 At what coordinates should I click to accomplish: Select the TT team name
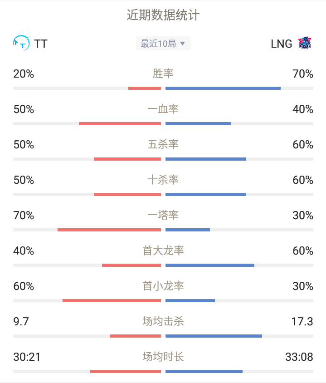pyautogui.click(x=41, y=44)
